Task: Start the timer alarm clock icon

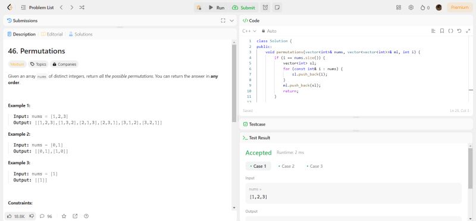Action: tap(265, 8)
